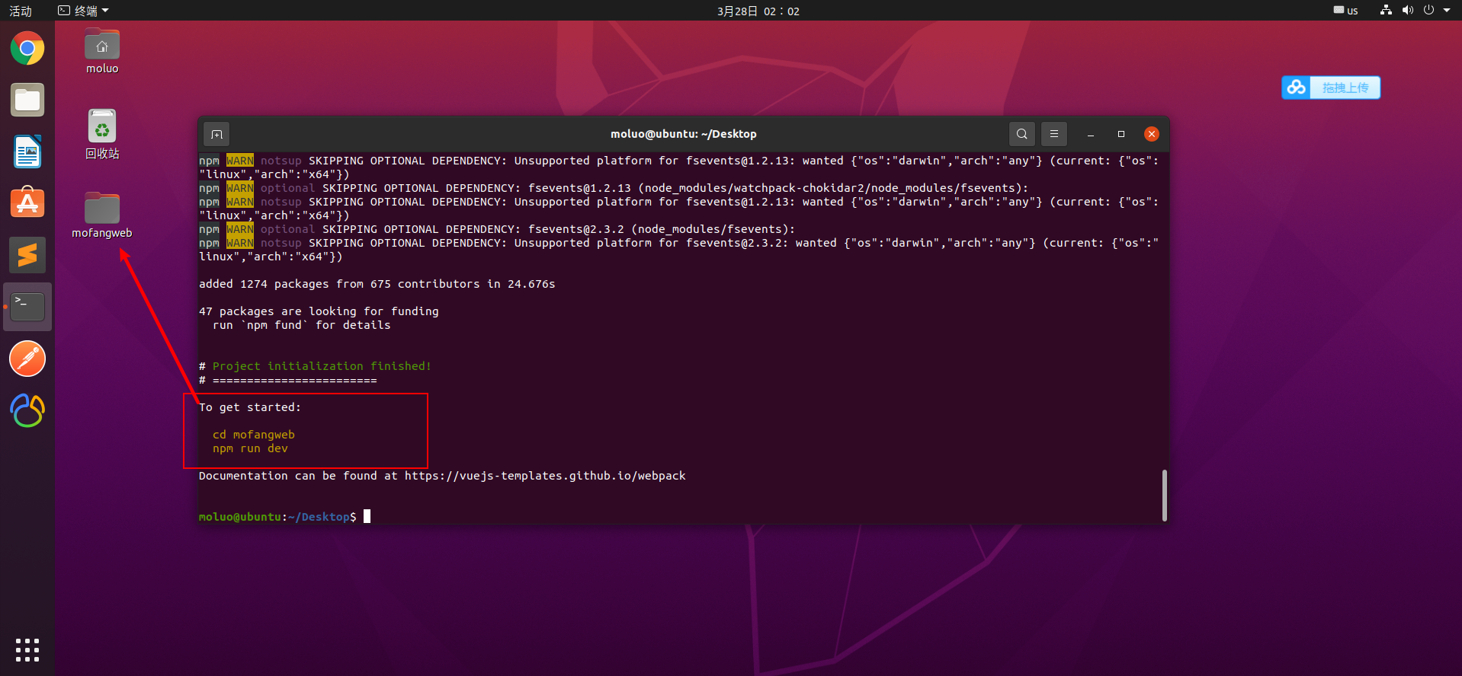
Task: Open the clock and calendar panel
Action: (x=758, y=11)
